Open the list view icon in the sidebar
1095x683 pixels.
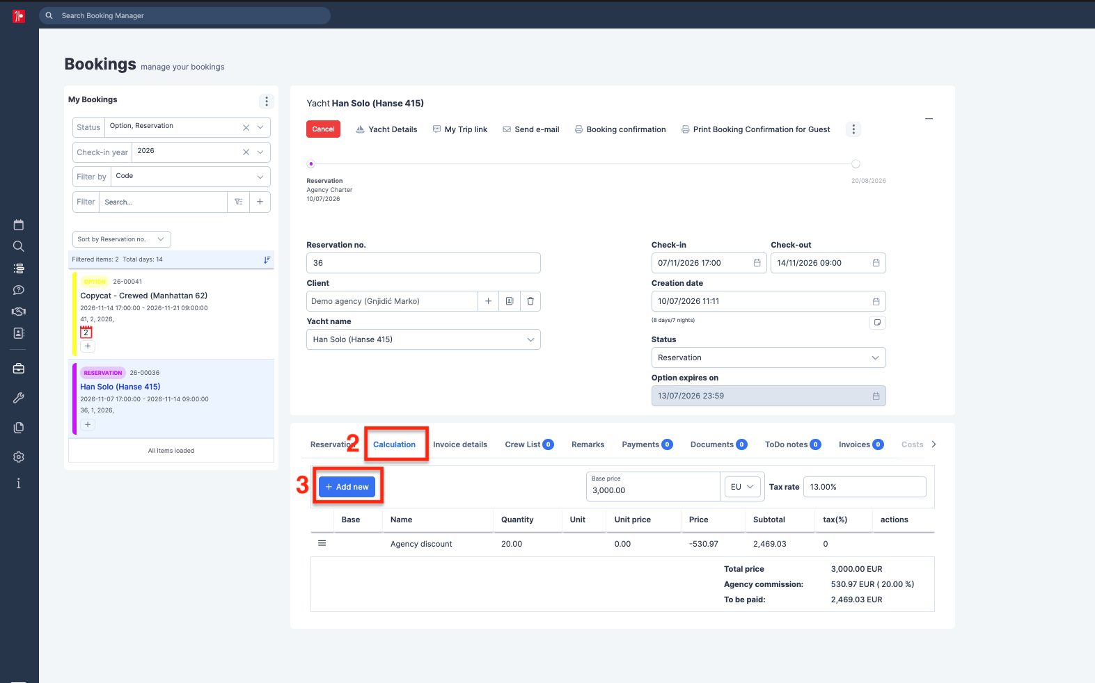(x=19, y=268)
